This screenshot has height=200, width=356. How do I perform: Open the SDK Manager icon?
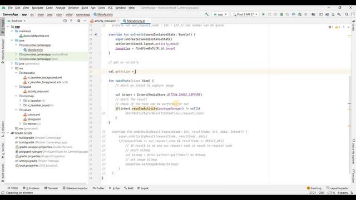[x=339, y=14]
